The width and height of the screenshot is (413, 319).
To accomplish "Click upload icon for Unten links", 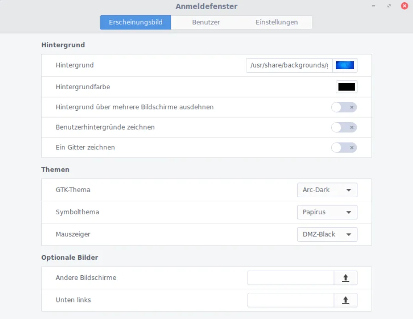I will (x=345, y=300).
